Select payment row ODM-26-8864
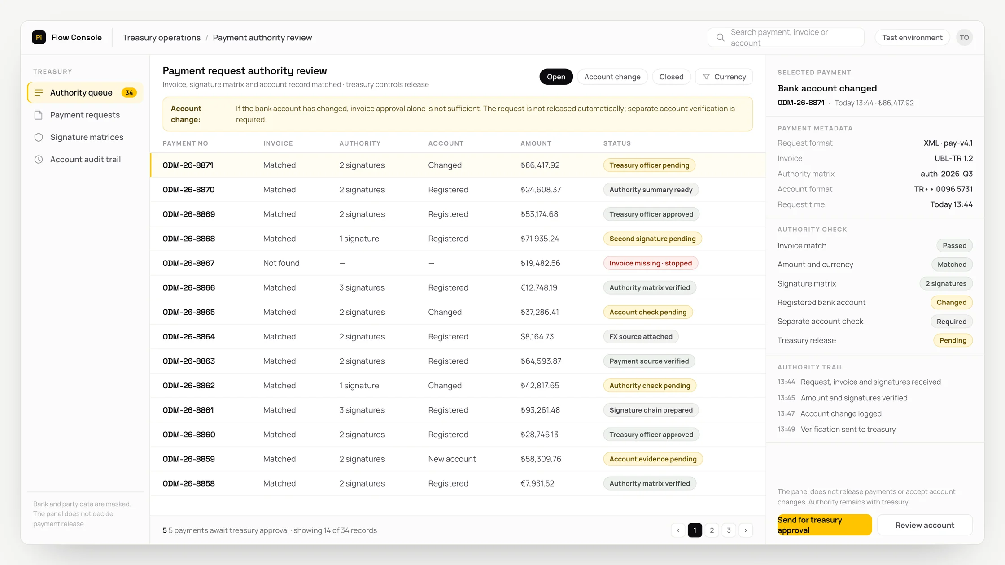This screenshot has width=1005, height=565. (458, 336)
